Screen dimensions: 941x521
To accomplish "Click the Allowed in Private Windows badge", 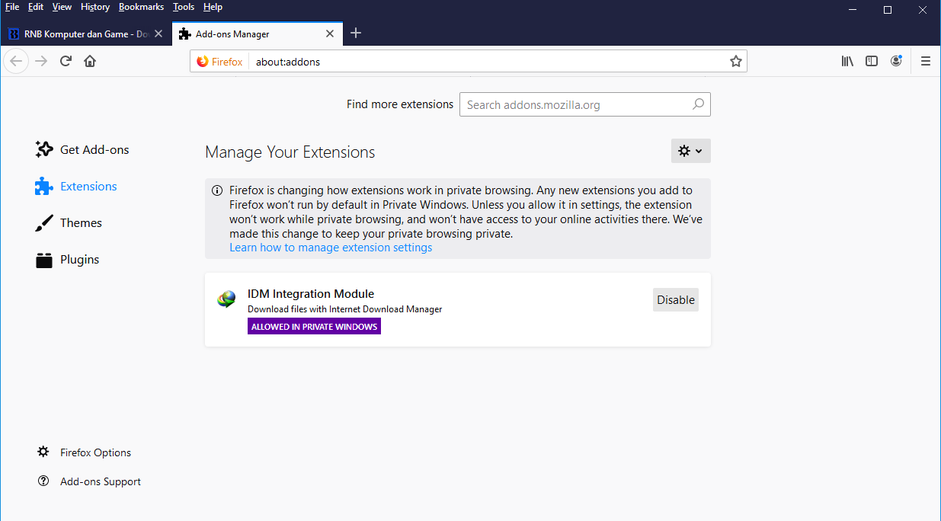I will pyautogui.click(x=314, y=327).
